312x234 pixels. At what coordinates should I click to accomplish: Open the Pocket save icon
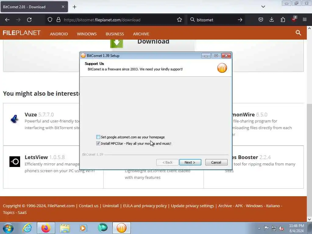coord(261,20)
